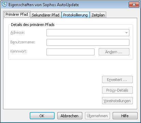Click inside the Adresse combo box field

point(88,33)
